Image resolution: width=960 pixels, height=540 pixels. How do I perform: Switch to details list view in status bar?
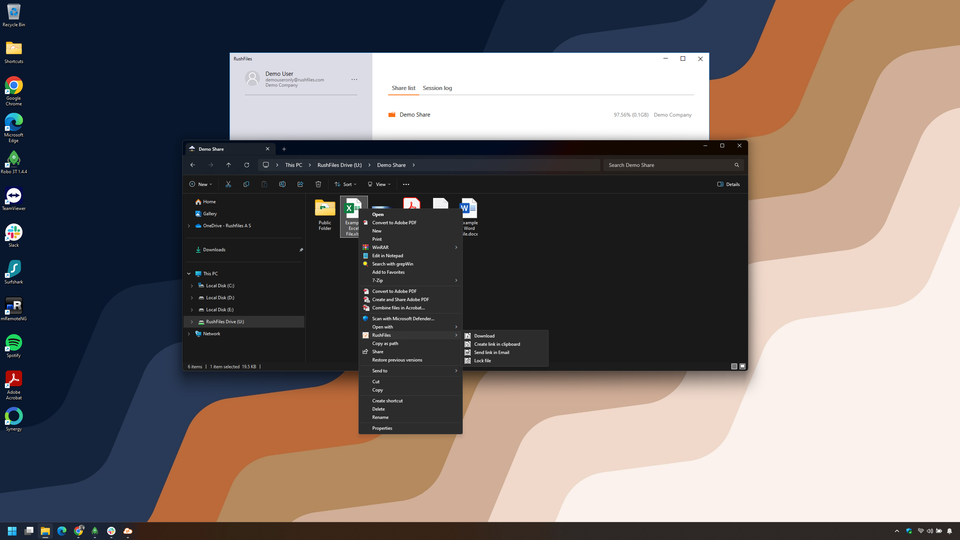click(734, 366)
